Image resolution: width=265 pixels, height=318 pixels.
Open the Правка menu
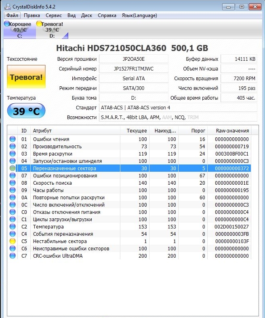(x=32, y=15)
